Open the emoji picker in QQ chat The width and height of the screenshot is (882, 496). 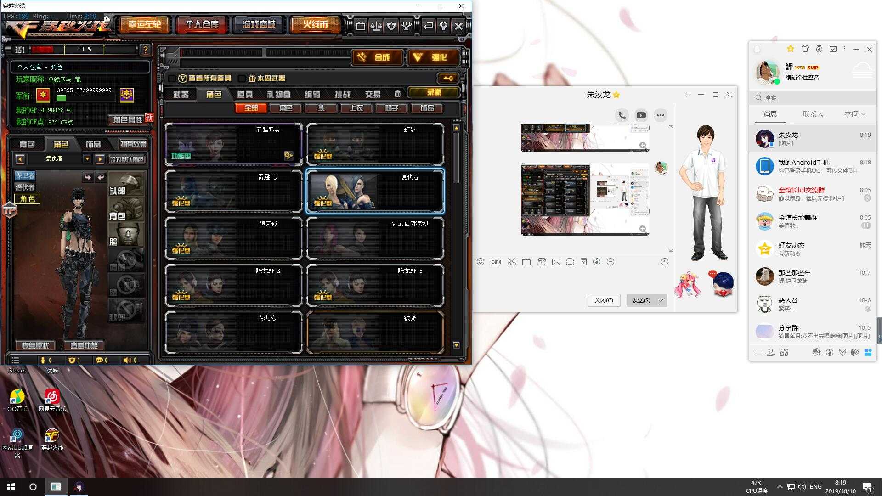point(481,262)
